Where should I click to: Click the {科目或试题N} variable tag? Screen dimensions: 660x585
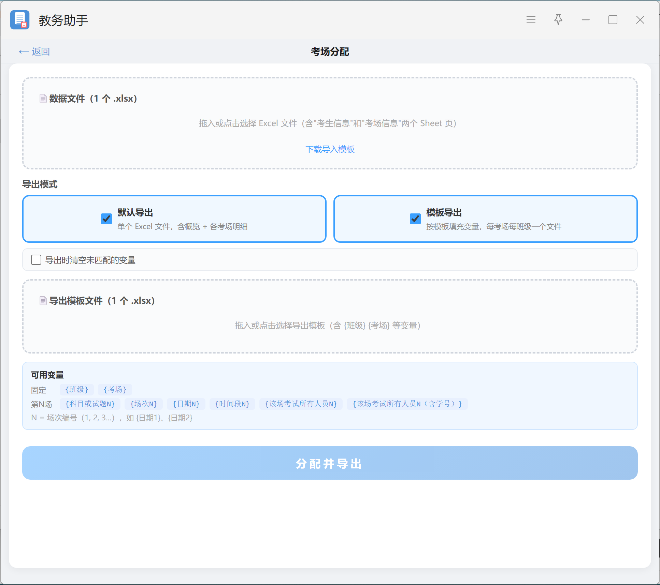90,404
